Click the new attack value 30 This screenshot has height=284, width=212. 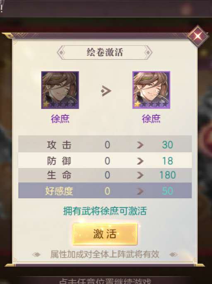[167, 145]
